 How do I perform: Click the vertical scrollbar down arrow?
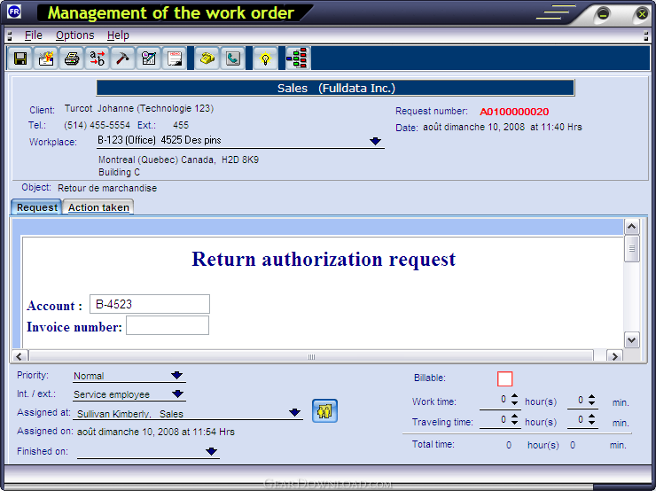632,339
